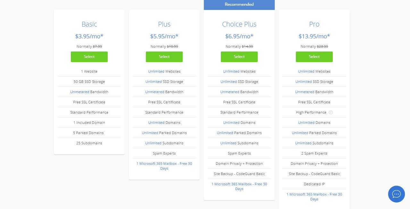Open Microsoft 365 Mailbox offer in Pro
The width and height of the screenshot is (410, 209).
point(314,197)
